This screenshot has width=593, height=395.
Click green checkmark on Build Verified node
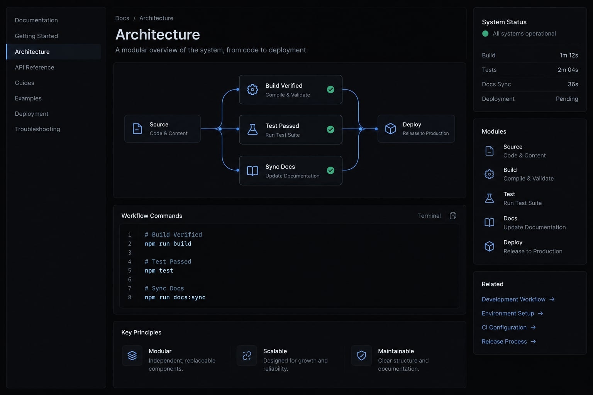pos(330,89)
